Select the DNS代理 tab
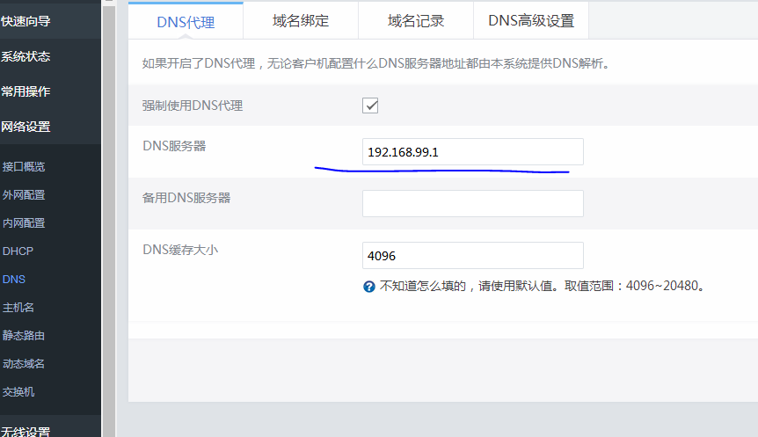Image resolution: width=758 pixels, height=437 pixels. click(186, 22)
